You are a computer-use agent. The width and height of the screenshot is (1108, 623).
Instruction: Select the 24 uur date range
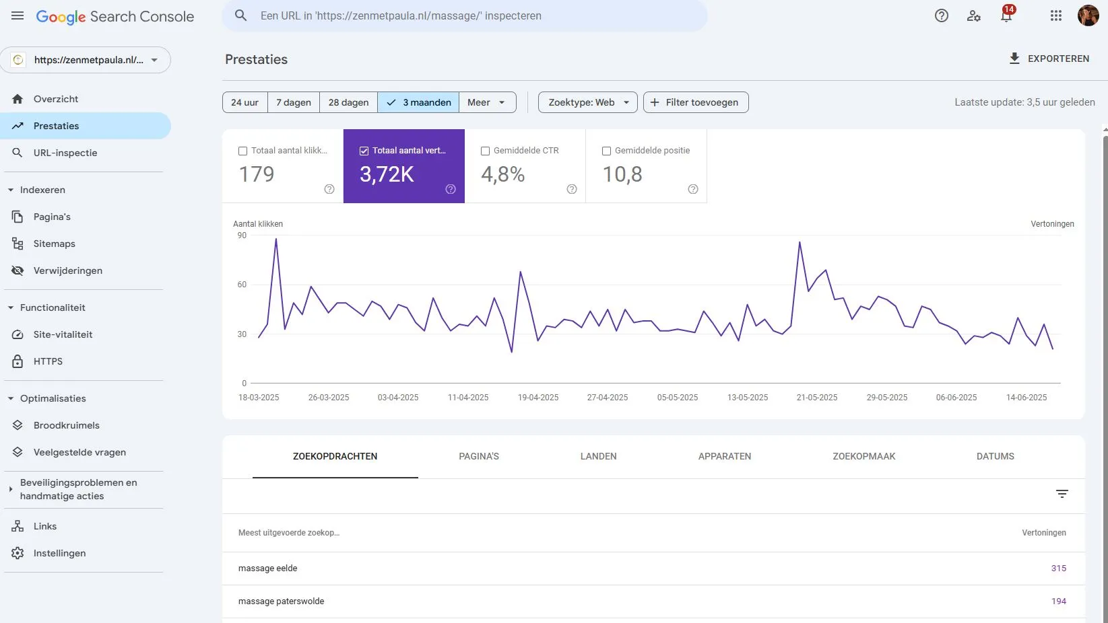coord(245,102)
